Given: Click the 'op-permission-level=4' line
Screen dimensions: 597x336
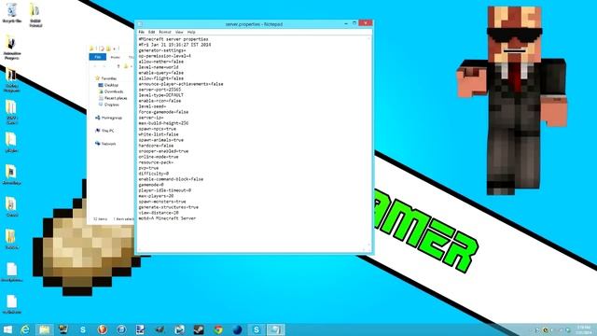Looking at the screenshot, I should pos(165,56).
